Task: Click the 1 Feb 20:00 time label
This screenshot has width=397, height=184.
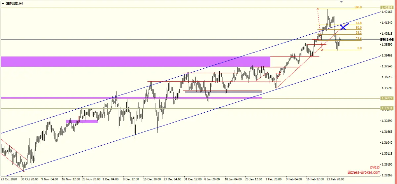Action: [x=274, y=179]
